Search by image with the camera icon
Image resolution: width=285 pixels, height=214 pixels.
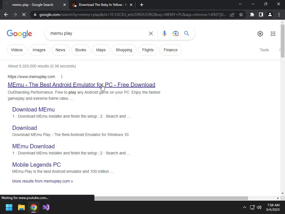tap(176, 33)
